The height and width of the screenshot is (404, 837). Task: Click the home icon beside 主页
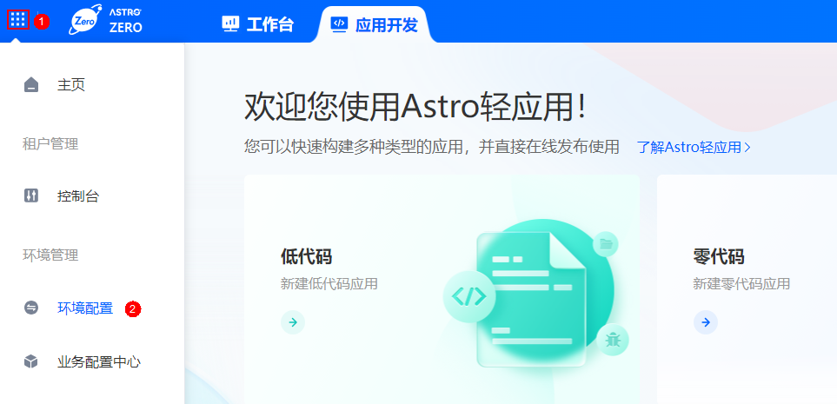coord(31,85)
